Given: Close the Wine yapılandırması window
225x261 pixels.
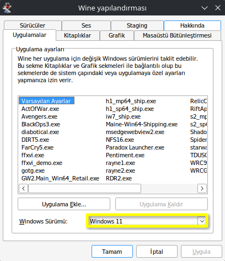Looking at the screenshot, I should (218, 8).
